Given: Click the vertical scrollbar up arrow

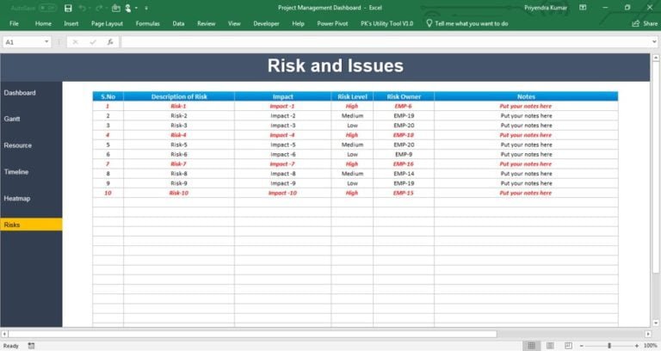Looking at the screenshot, I should (656, 58).
